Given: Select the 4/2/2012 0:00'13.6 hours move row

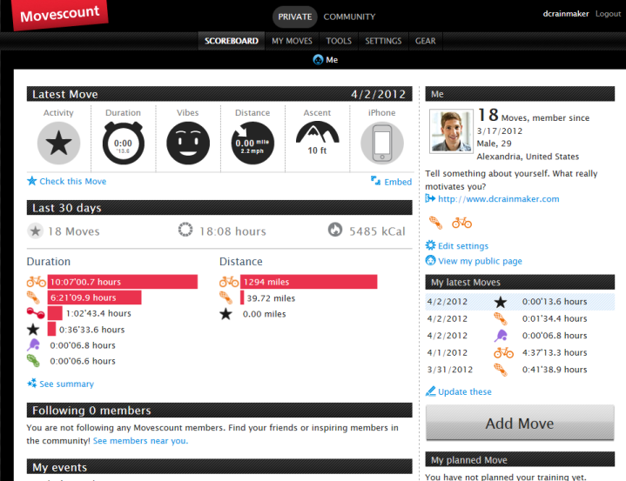Looking at the screenshot, I should (x=520, y=302).
